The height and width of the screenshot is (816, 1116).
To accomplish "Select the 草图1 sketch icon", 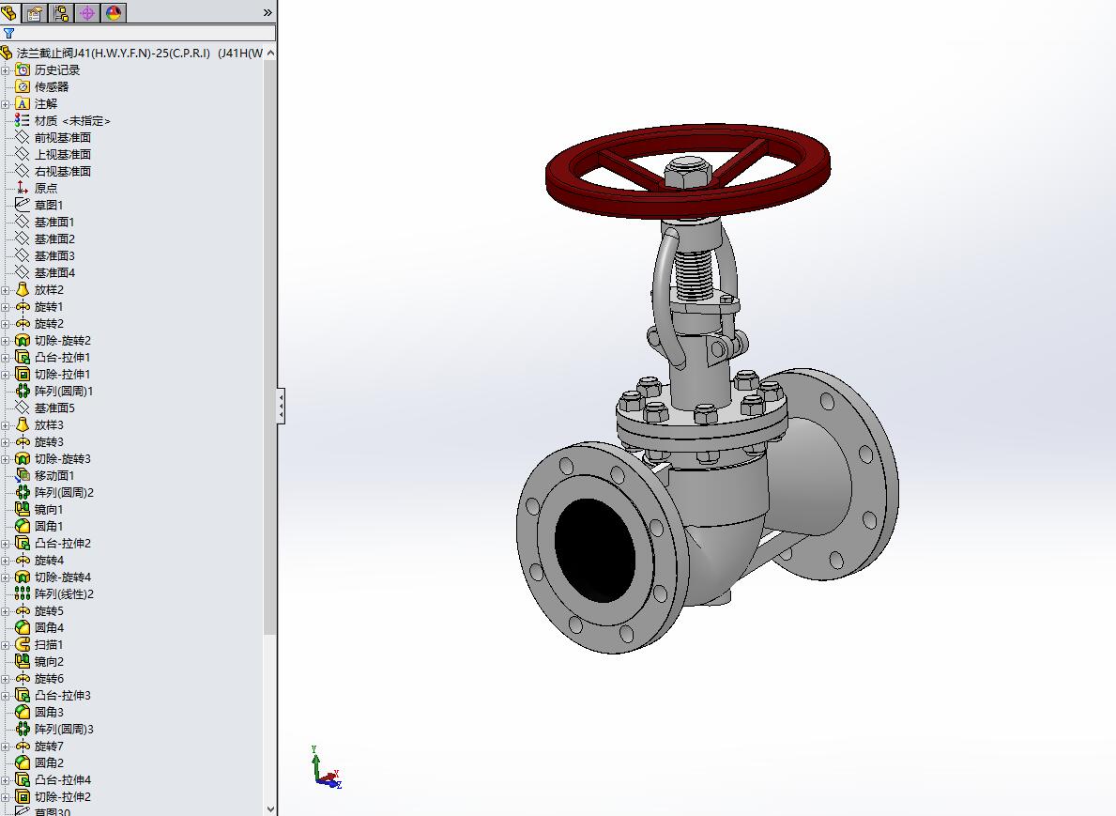I will pyautogui.click(x=23, y=205).
